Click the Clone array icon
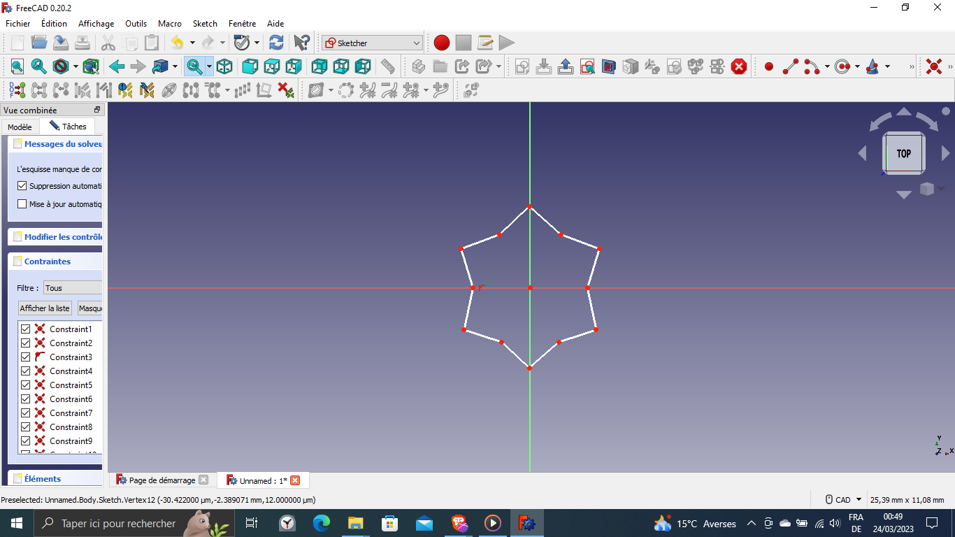The image size is (955, 537). 242,90
